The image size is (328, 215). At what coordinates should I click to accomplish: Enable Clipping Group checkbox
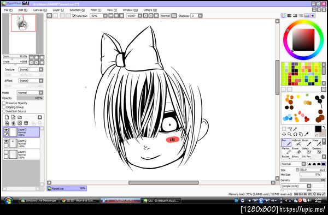tap(4, 107)
